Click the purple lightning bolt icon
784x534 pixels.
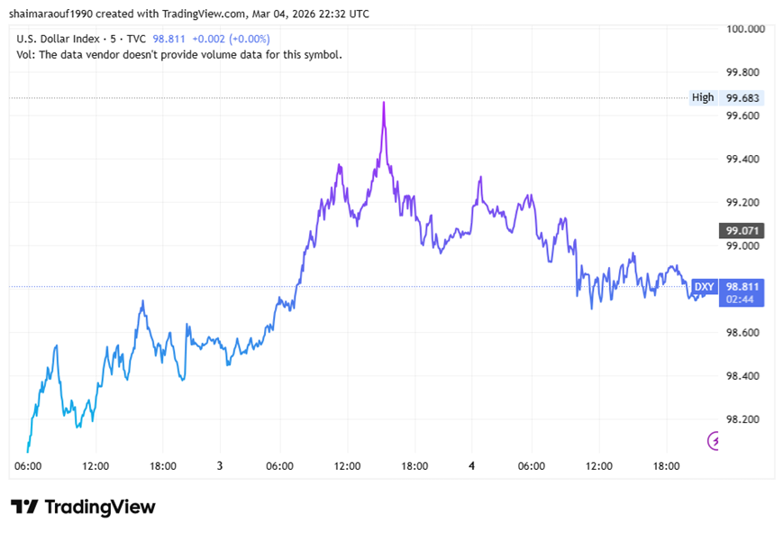[x=715, y=440]
